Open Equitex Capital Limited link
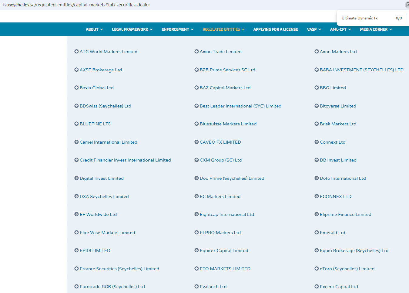Image resolution: width=409 pixels, height=293 pixels. pos(224,250)
